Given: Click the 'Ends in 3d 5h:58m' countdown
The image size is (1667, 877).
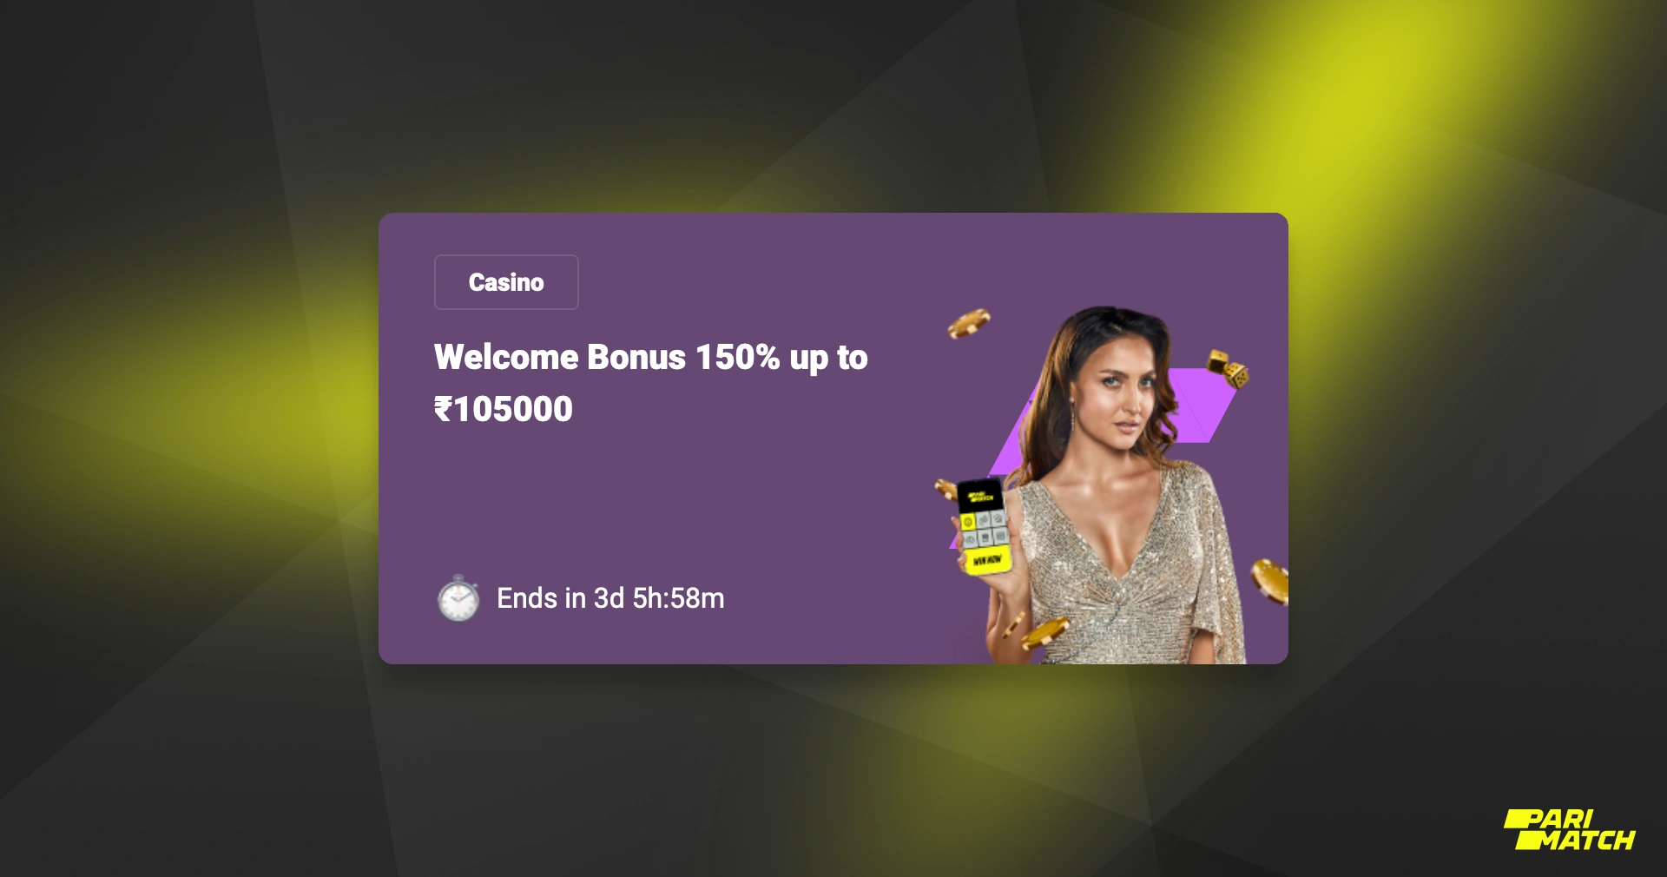Looking at the screenshot, I should click(x=610, y=598).
